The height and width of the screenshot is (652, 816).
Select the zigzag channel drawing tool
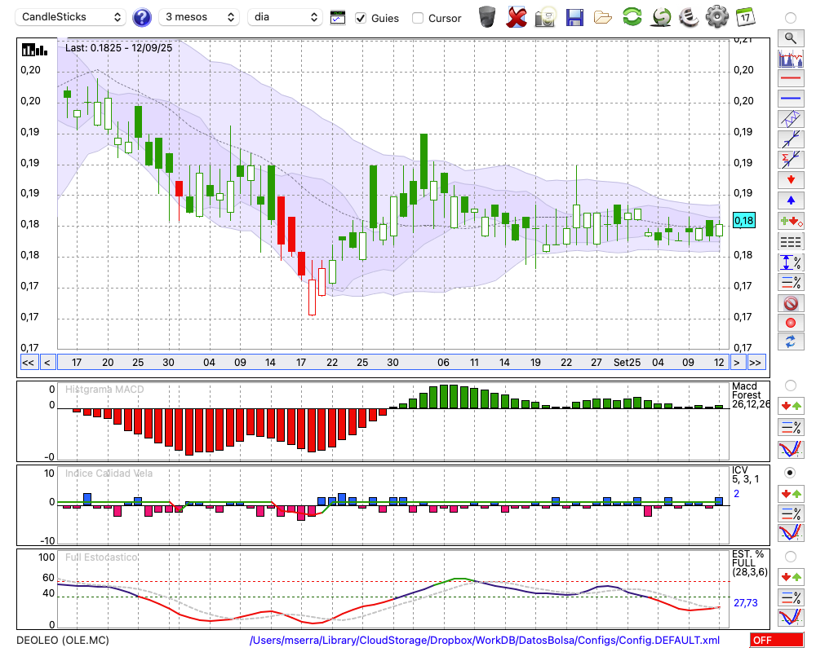pyautogui.click(x=791, y=119)
